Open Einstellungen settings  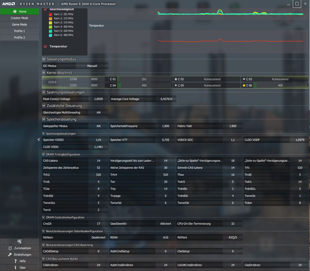(19, 255)
